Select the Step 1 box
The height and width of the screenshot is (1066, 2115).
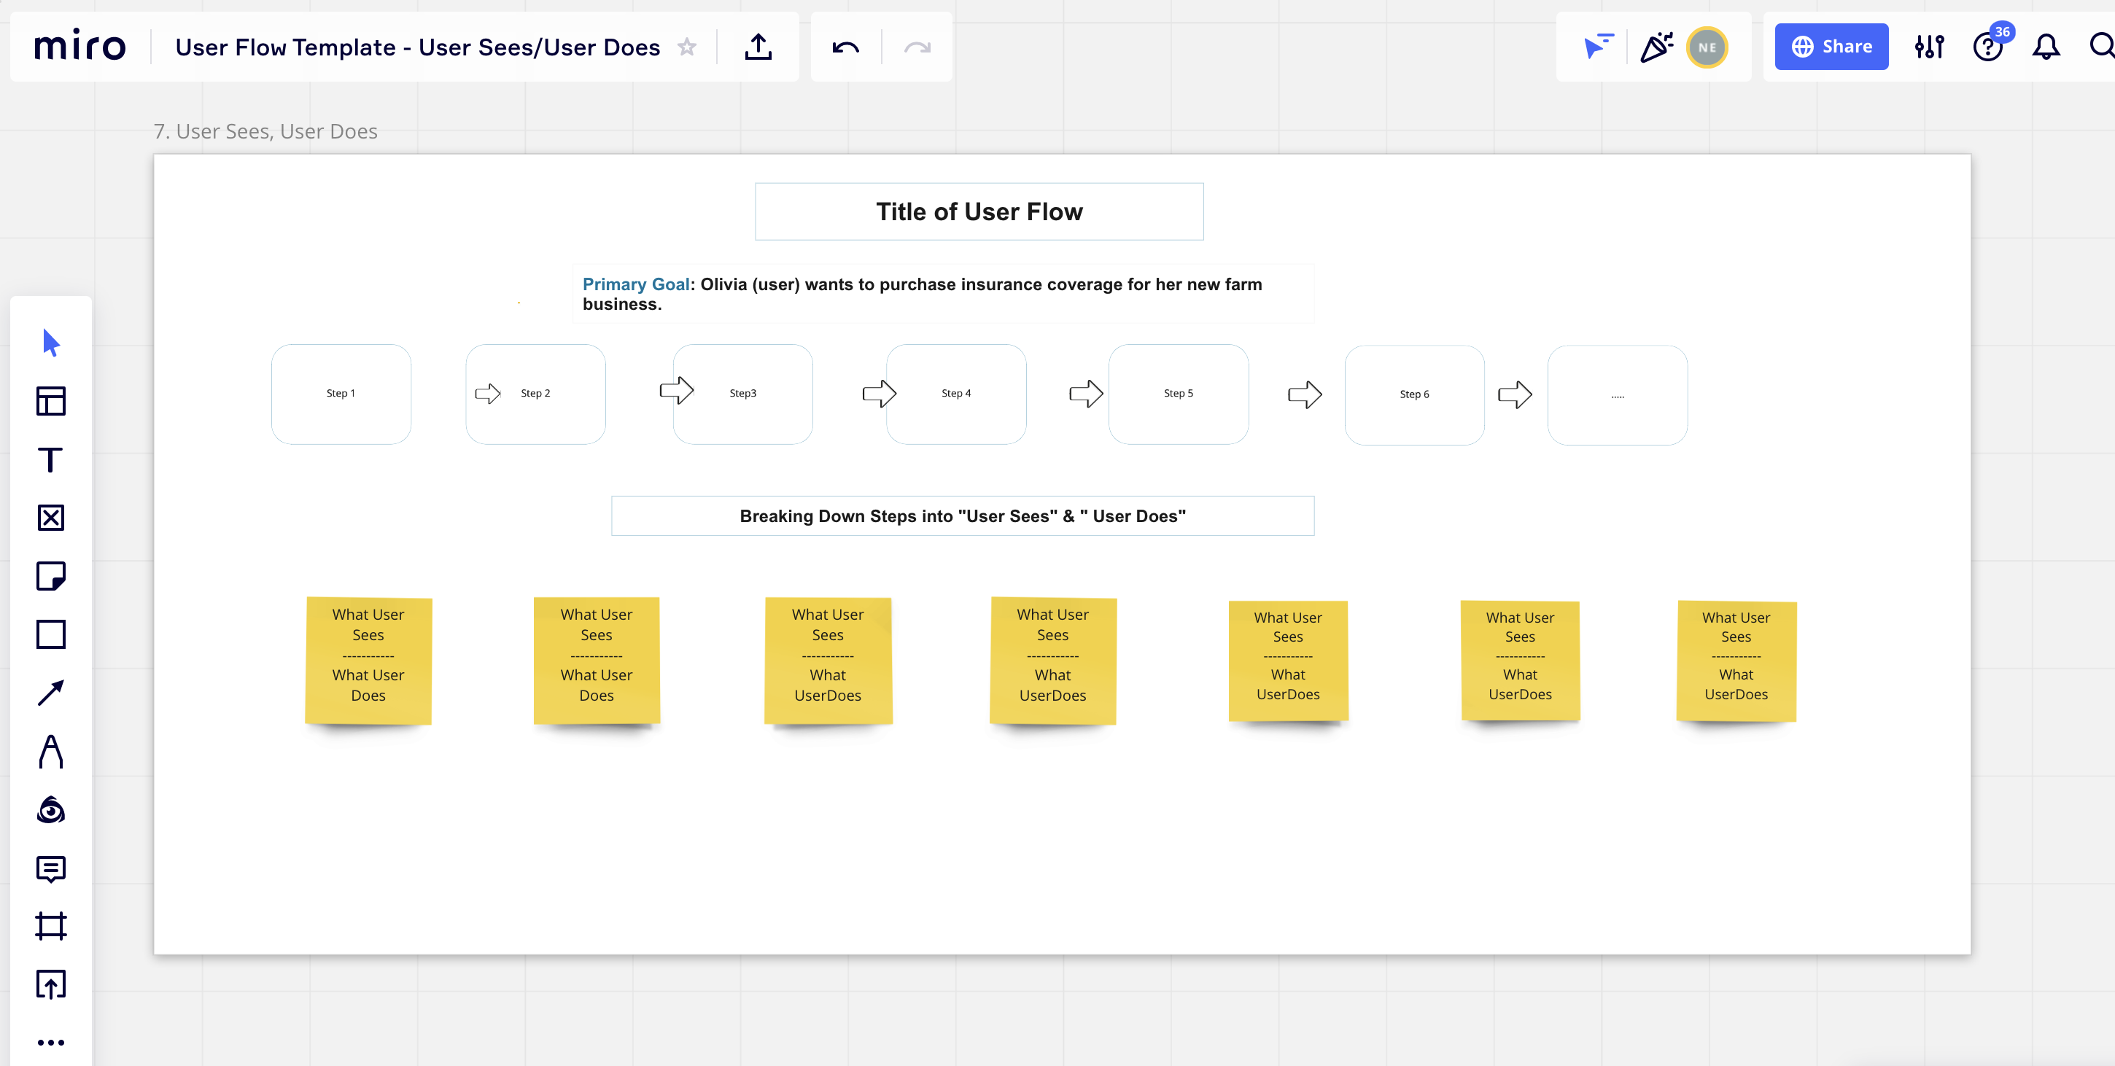(341, 394)
